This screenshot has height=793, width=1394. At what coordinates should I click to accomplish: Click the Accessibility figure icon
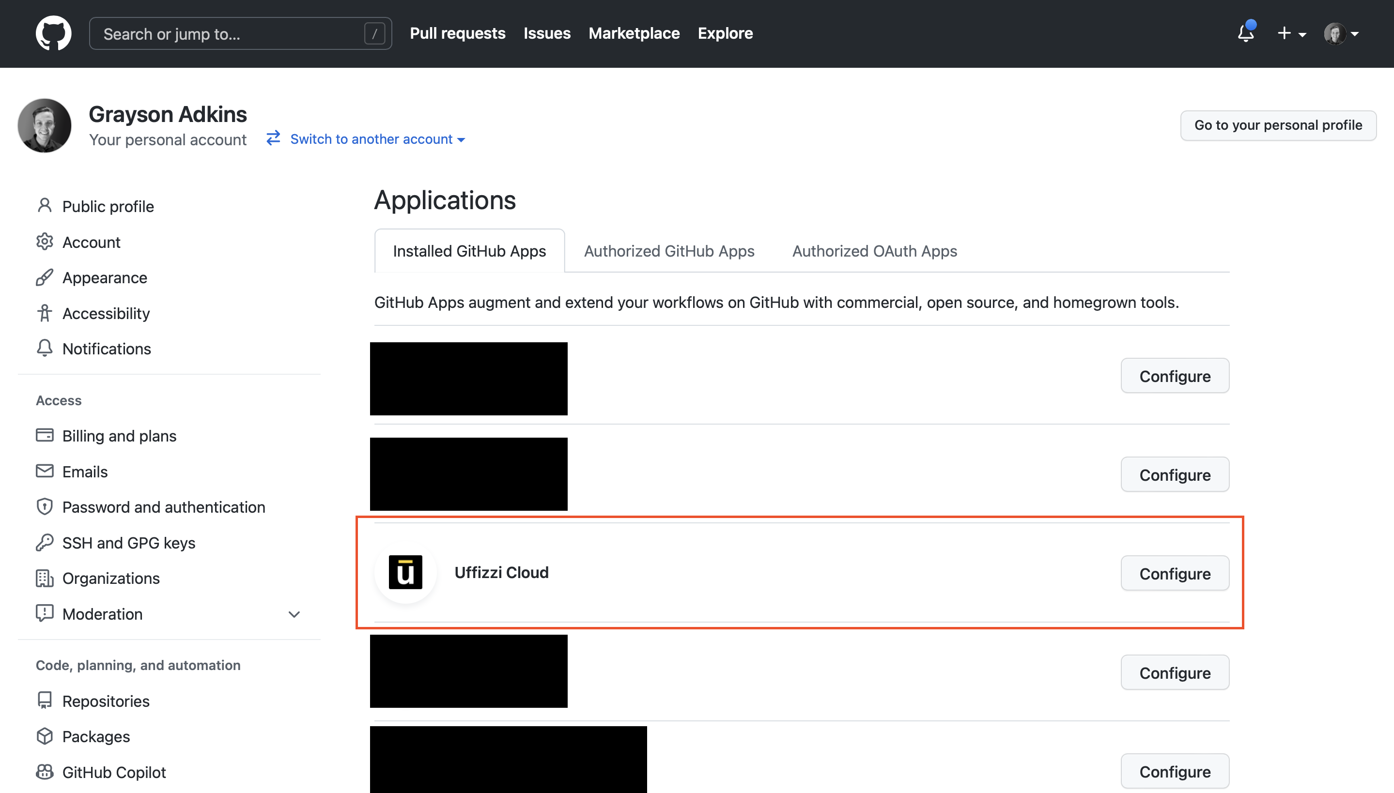44,313
